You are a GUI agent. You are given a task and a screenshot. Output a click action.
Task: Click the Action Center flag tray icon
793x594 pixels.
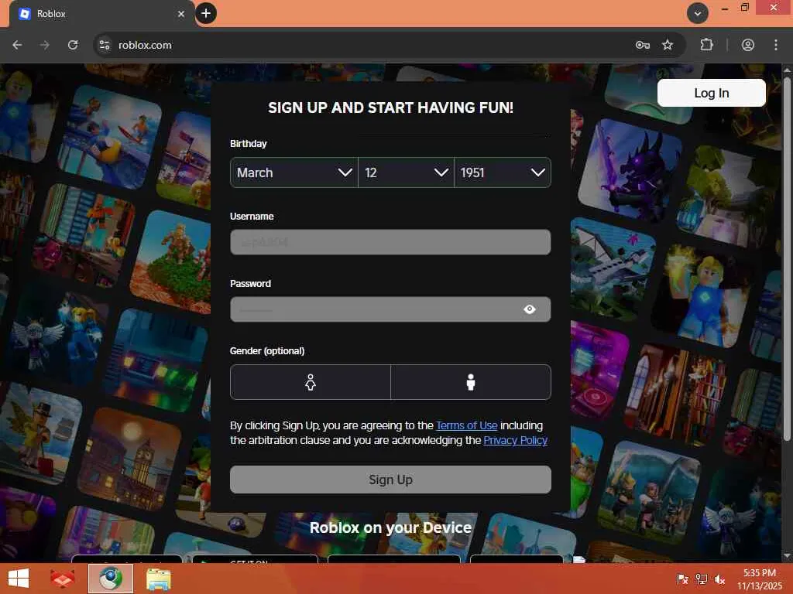(682, 579)
